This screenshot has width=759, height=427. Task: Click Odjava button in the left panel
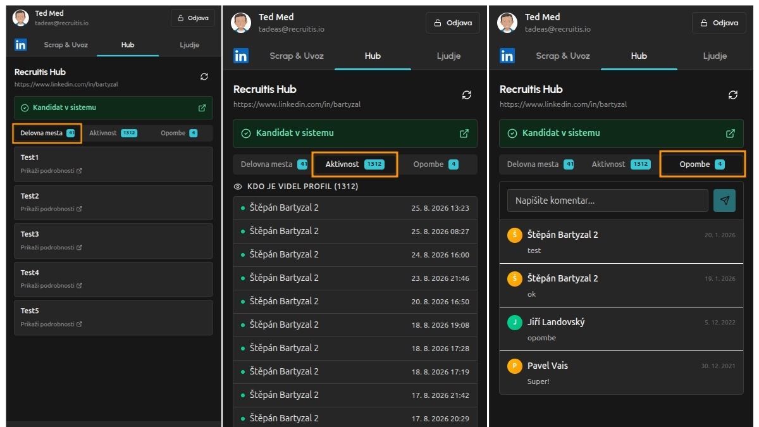[193, 18]
